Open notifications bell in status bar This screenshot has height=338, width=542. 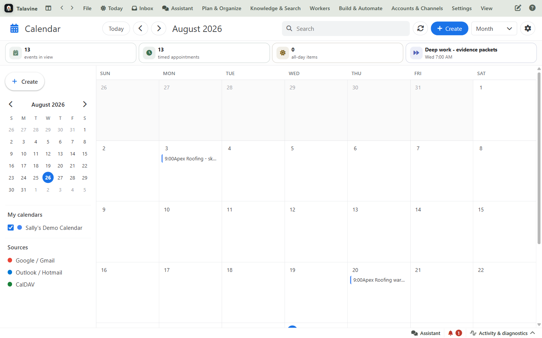pyautogui.click(x=451, y=333)
